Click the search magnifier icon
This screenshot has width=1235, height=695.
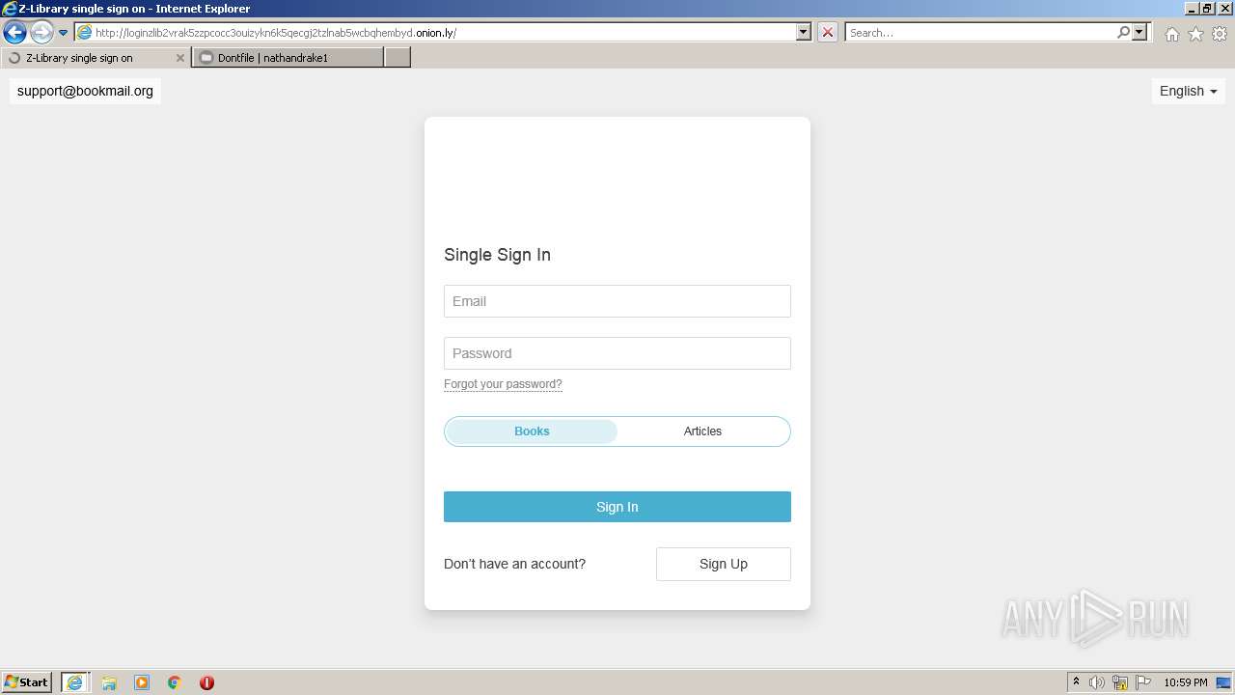[x=1123, y=32]
